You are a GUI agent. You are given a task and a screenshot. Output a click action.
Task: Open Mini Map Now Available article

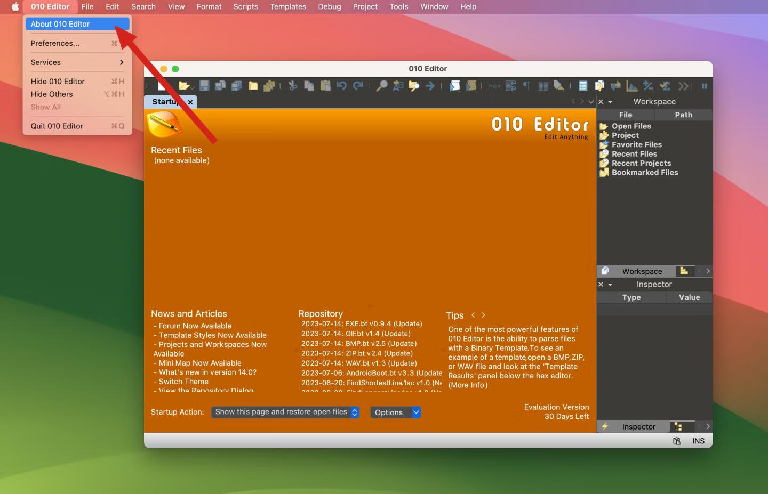(x=199, y=363)
